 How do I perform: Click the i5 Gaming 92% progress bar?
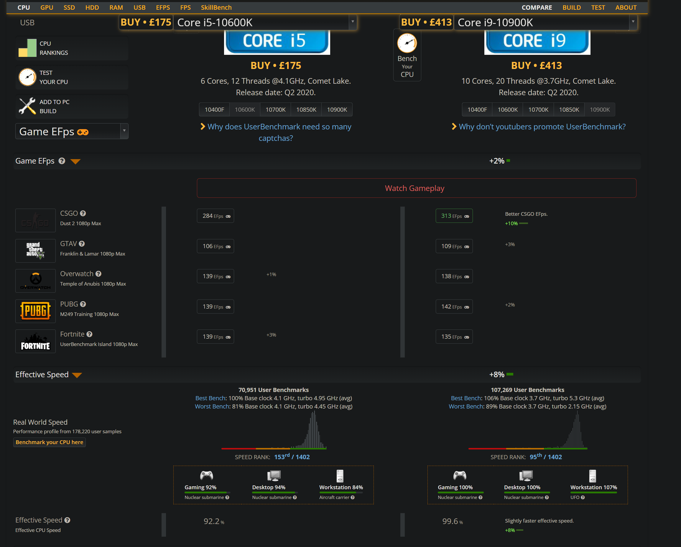click(x=207, y=492)
